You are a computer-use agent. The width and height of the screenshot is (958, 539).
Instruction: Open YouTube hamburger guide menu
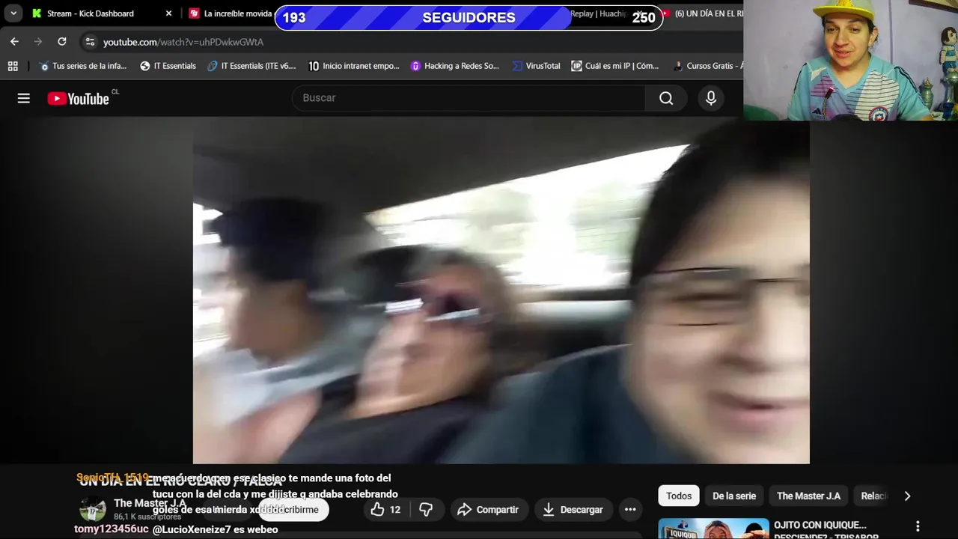(x=24, y=98)
